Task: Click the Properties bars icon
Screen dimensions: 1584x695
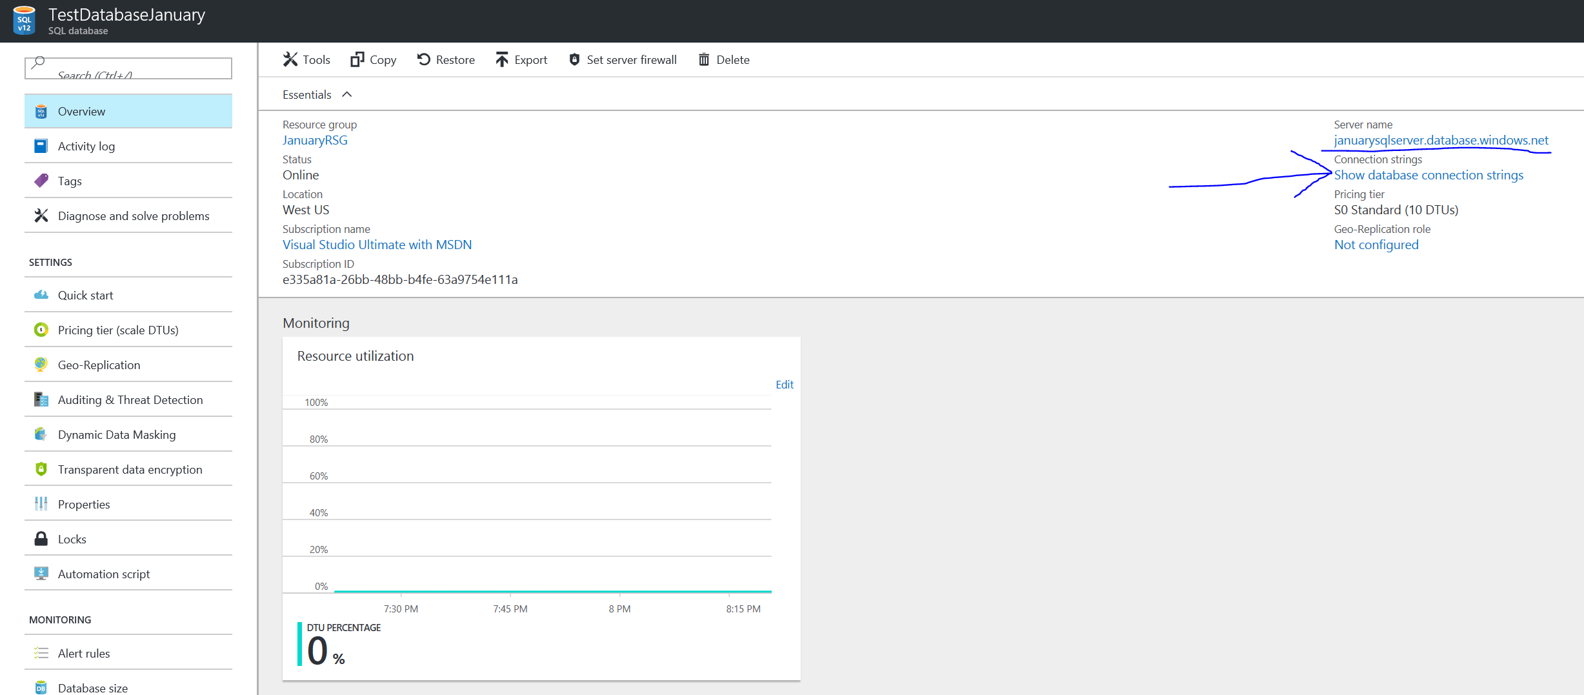Action: click(41, 504)
